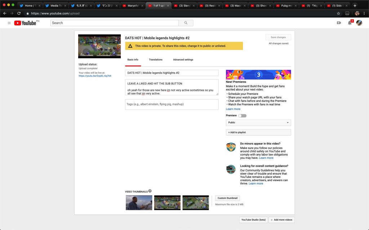Reload the page with refresh icon
Image resolution: width=369 pixels, height=230 pixels.
19,13
